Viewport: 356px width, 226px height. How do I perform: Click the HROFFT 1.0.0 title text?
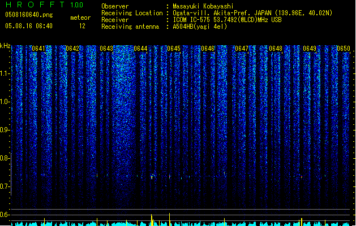(x=44, y=5)
